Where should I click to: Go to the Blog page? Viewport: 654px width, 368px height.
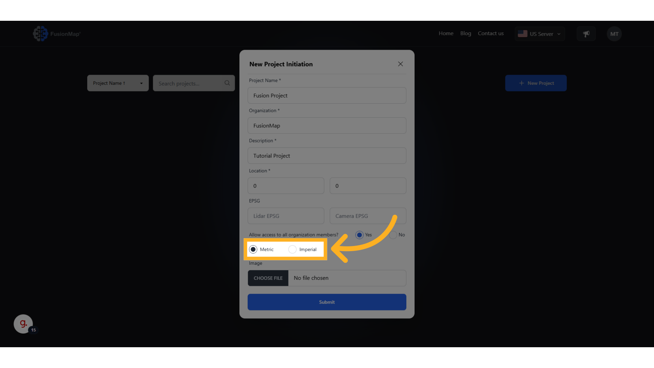click(465, 33)
